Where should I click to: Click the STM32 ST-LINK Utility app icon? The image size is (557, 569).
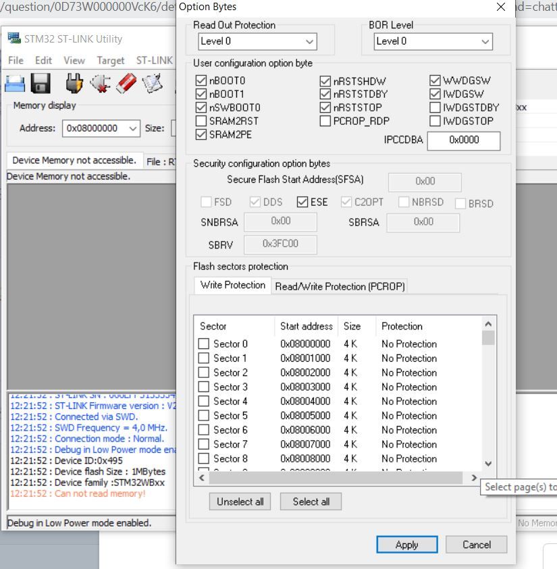pyautogui.click(x=14, y=38)
